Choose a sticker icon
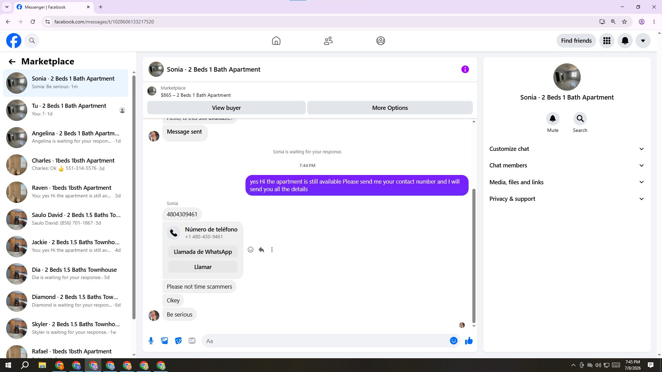The image size is (662, 372). coord(178,341)
